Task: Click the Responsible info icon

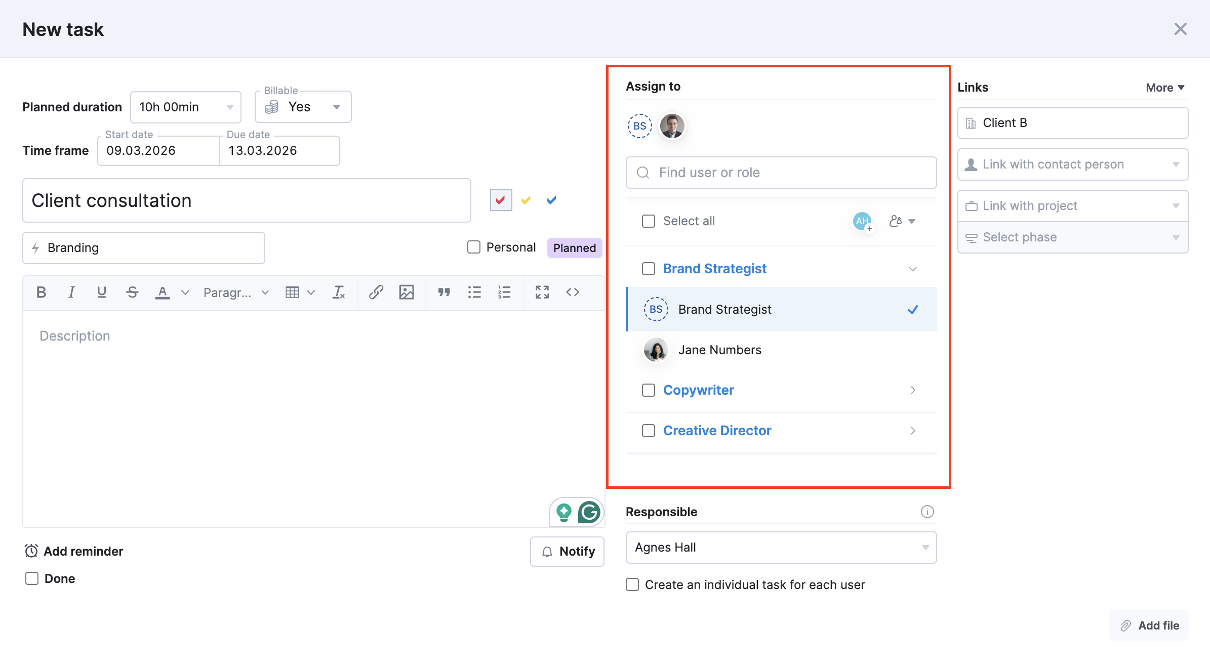Action: [927, 512]
